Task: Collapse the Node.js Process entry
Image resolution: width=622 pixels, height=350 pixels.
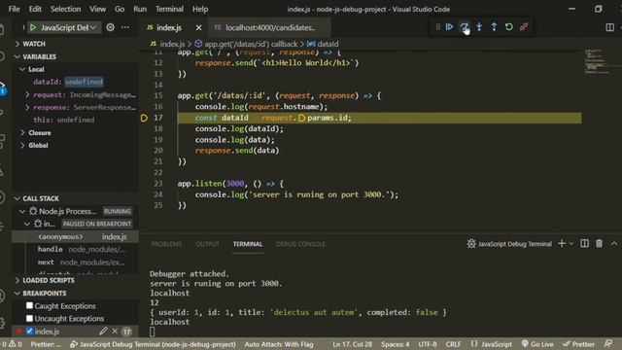Action: pos(22,211)
